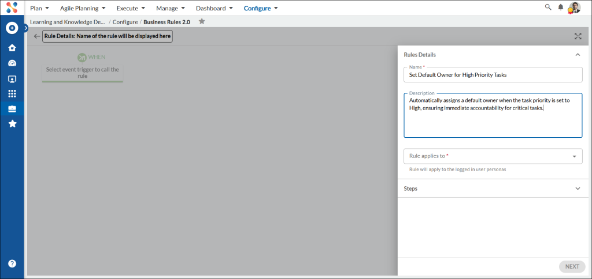Image resolution: width=592 pixels, height=279 pixels.
Task: Open the monitor user icon in sidebar
Action: 12,79
